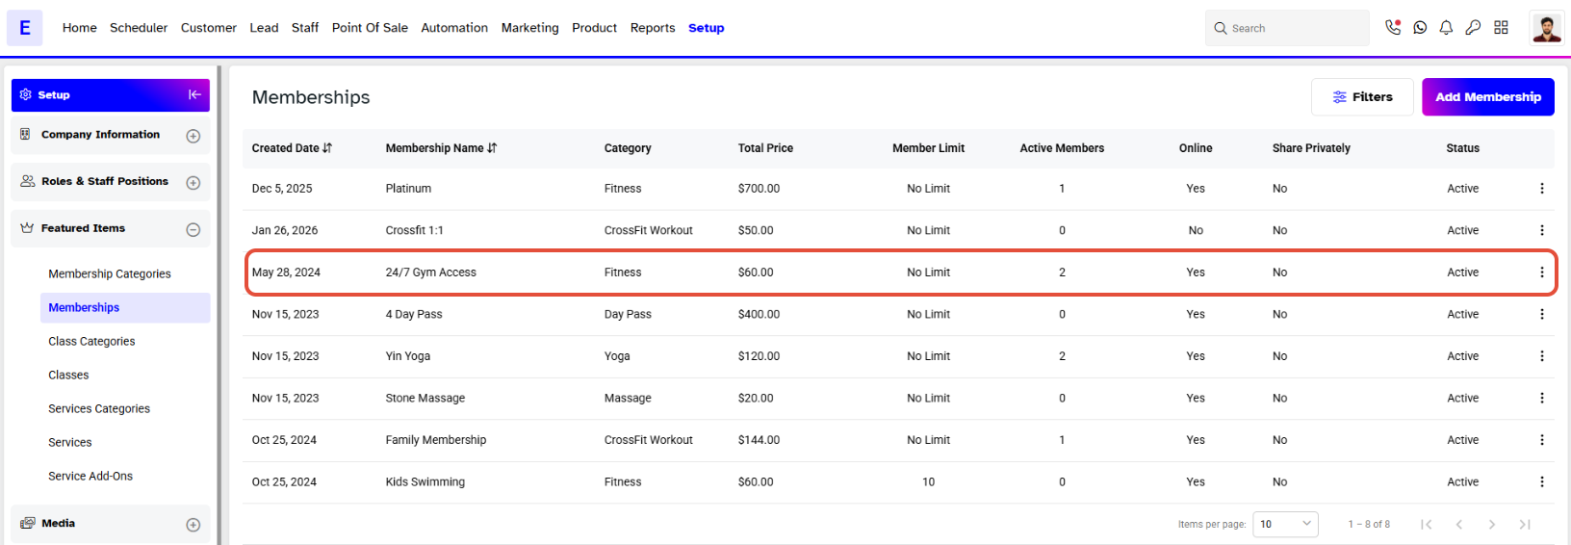Click the Family Membership name cell
Image resolution: width=1571 pixels, height=545 pixels.
[436, 440]
